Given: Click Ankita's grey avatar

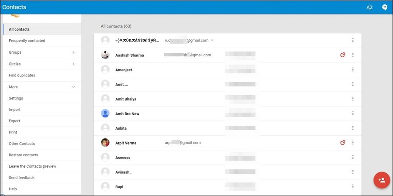Looking at the screenshot, I should pyautogui.click(x=105, y=128).
